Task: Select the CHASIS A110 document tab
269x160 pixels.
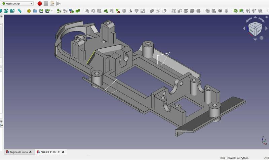Action: 50,152
